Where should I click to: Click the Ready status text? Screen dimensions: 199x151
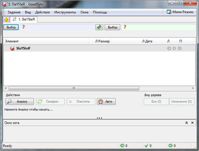click(x=7, y=146)
